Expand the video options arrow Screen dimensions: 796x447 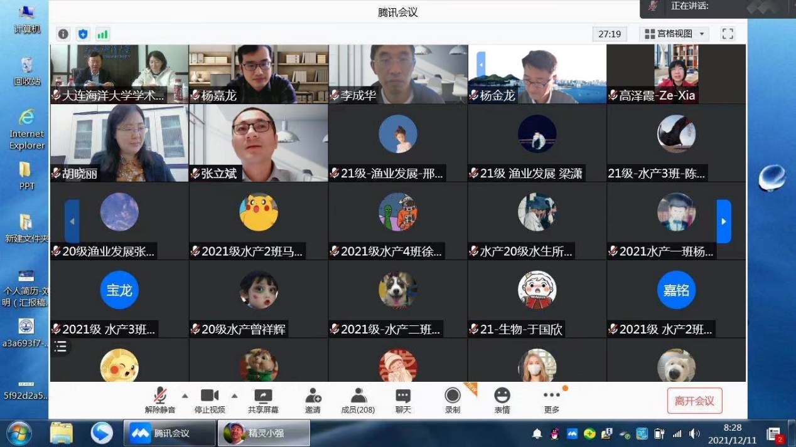234,396
